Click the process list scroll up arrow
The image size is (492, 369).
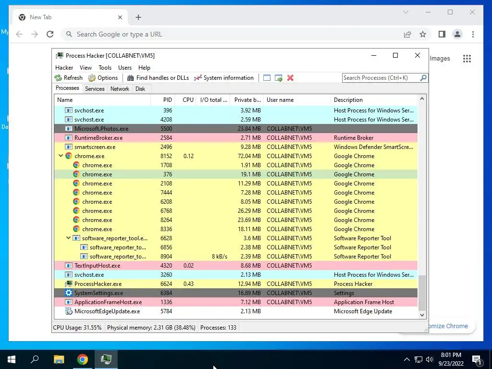pos(422,99)
